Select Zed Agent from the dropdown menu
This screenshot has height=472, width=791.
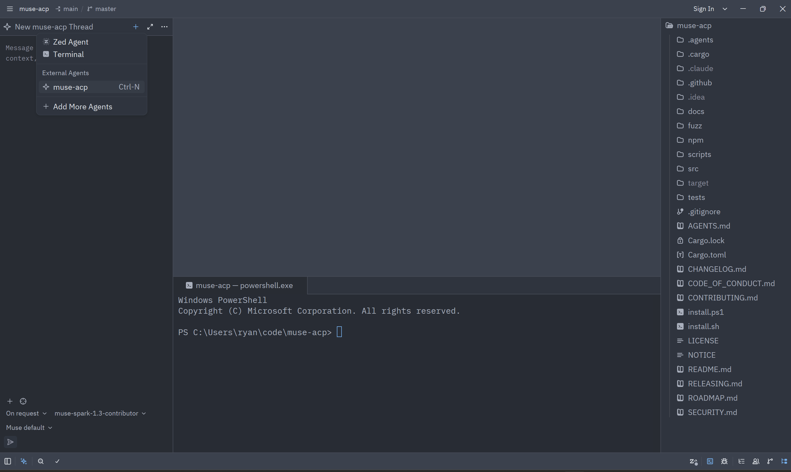pyautogui.click(x=92, y=42)
